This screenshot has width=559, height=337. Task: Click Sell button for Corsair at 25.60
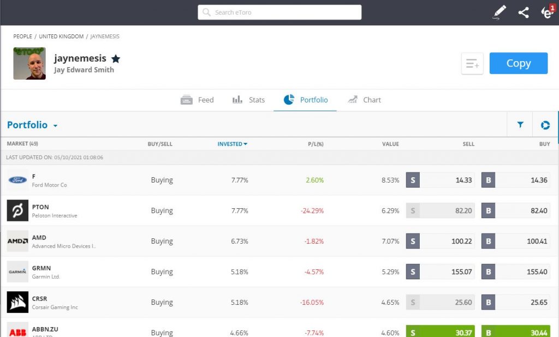point(441,302)
